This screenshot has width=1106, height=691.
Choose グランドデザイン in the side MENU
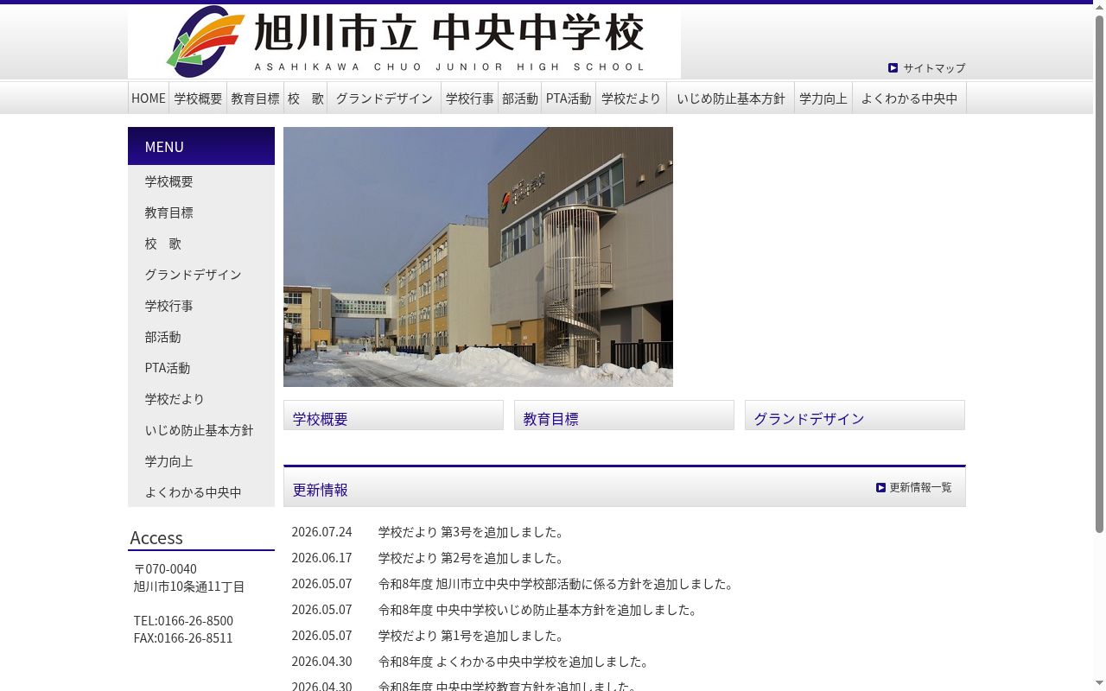pos(201,275)
